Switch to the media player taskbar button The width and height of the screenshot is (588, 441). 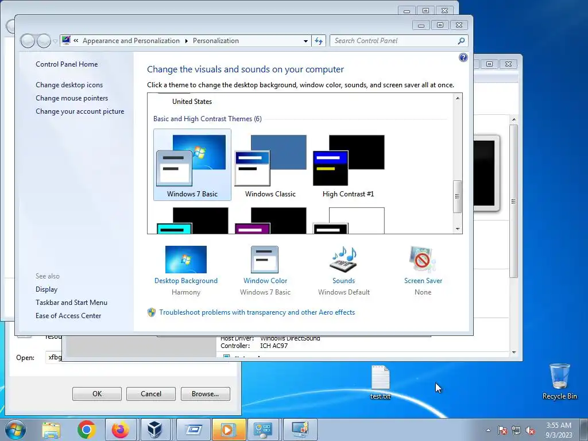(229, 430)
